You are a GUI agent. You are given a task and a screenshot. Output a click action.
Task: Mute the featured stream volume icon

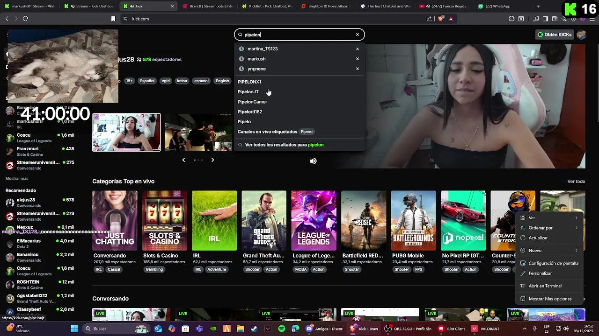314,161
